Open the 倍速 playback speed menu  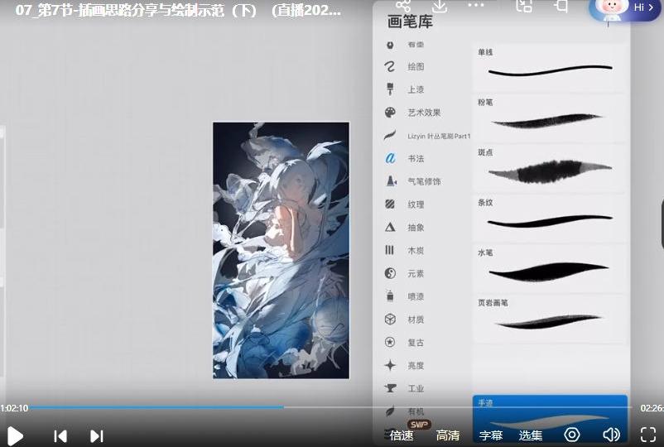click(x=402, y=435)
